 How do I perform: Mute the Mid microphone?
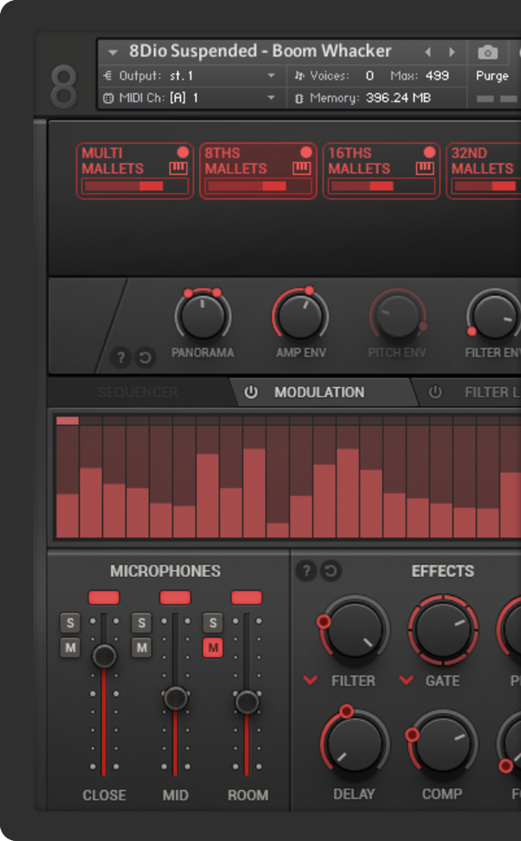coord(141,648)
